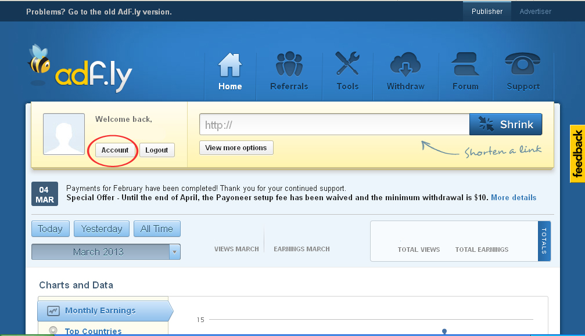
Task: Open the yellow feedback side tab
Action: pyautogui.click(x=577, y=153)
